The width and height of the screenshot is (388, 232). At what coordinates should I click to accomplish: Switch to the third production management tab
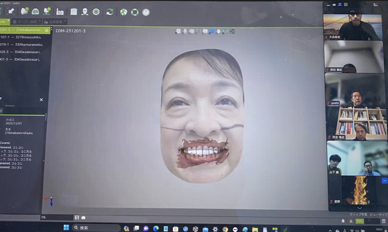55,22
